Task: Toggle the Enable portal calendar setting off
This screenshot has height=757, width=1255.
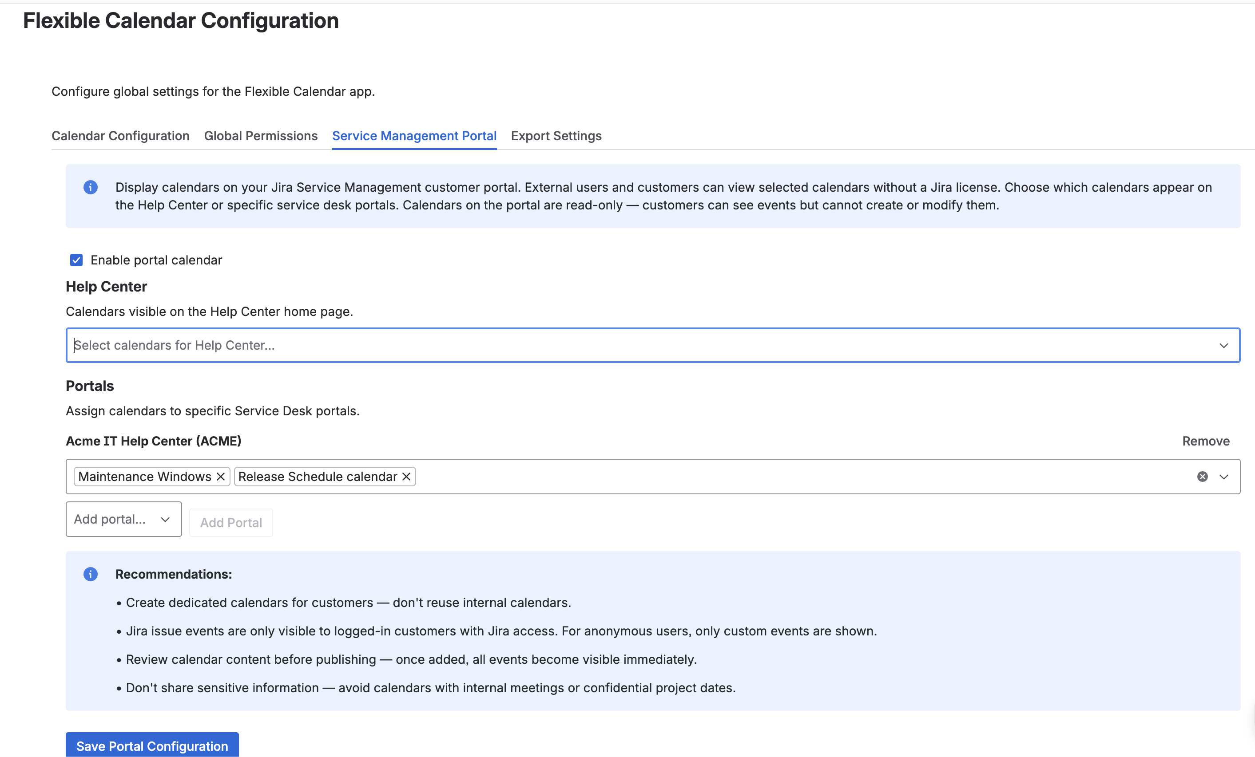Action: (x=76, y=260)
